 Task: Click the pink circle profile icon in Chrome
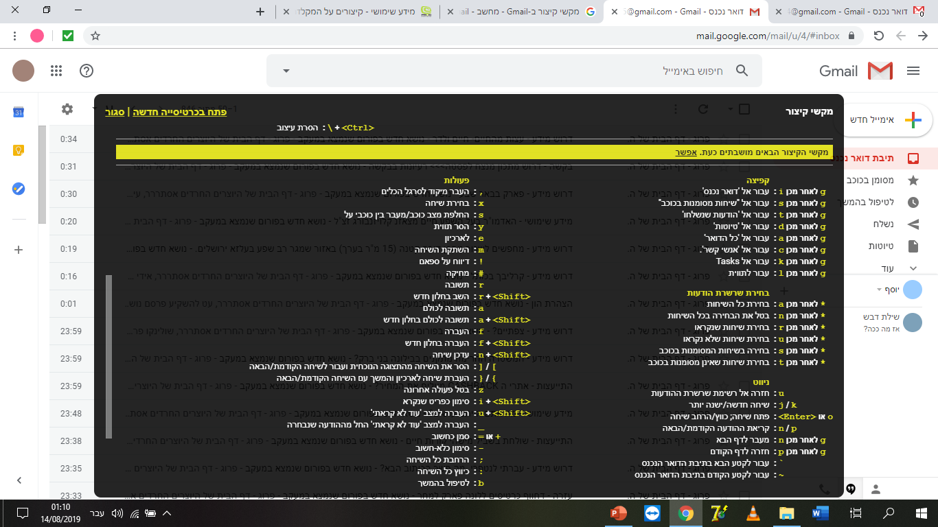point(37,36)
